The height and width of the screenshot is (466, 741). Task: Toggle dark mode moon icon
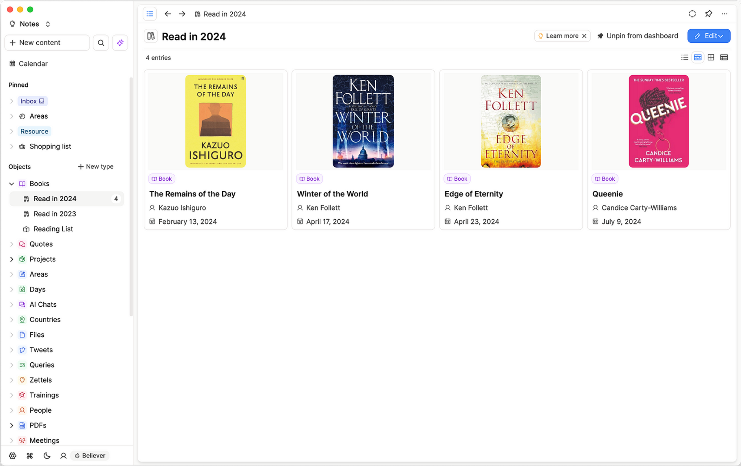[47, 456]
